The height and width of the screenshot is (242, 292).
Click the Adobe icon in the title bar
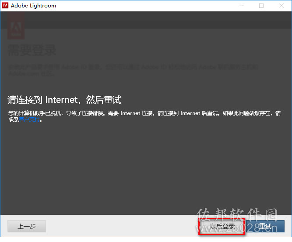pos(5,6)
